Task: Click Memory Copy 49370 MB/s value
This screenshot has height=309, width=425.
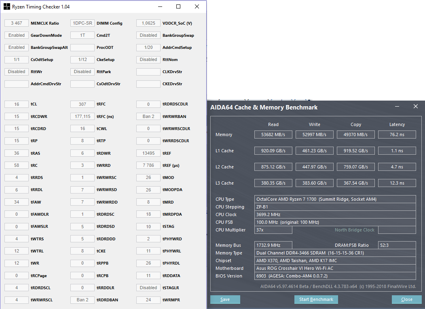Action: coord(355,135)
